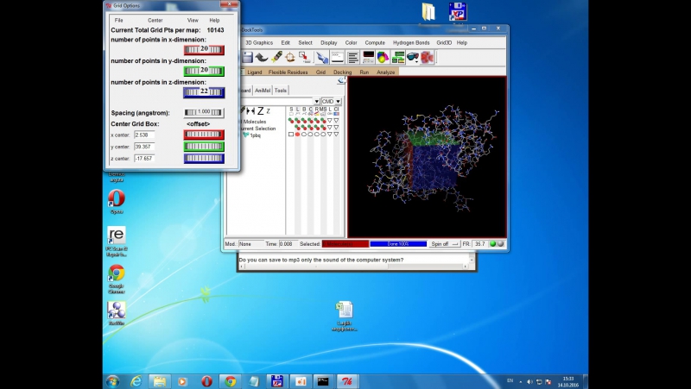Screen dimensions: 691x389
Task: Open the Google Chrome desktop shortcut
Action: [117, 279]
